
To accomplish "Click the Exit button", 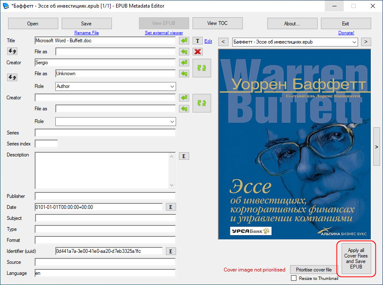I will pos(346,24).
